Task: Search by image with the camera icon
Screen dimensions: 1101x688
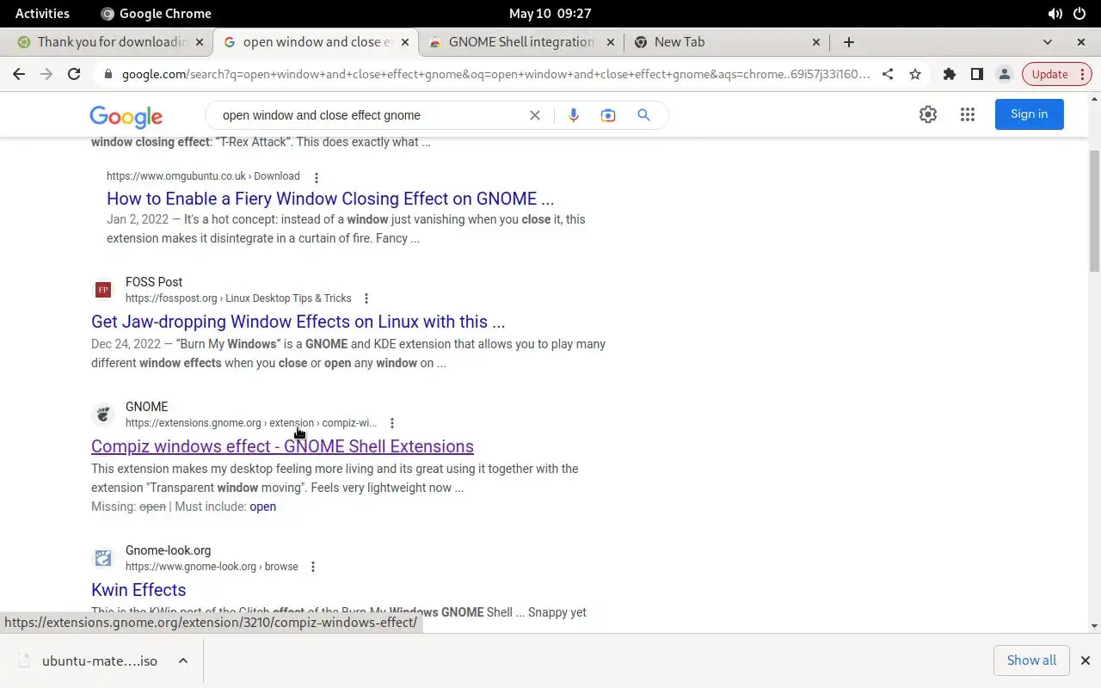Action: tap(608, 115)
